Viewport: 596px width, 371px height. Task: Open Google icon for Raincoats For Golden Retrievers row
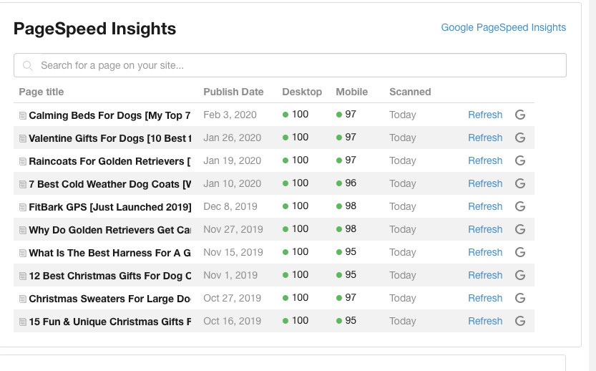520,160
